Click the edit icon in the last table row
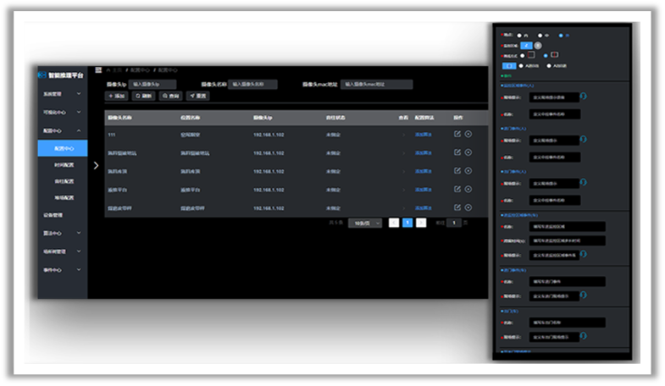The image size is (665, 386). (x=457, y=207)
